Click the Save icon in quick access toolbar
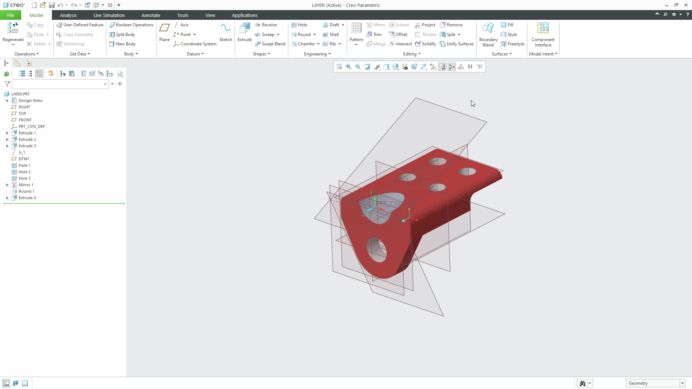 52,5
